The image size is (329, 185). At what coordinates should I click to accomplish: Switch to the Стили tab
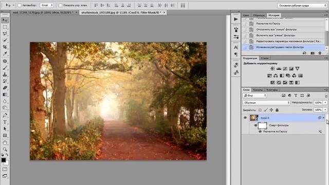(x=265, y=58)
